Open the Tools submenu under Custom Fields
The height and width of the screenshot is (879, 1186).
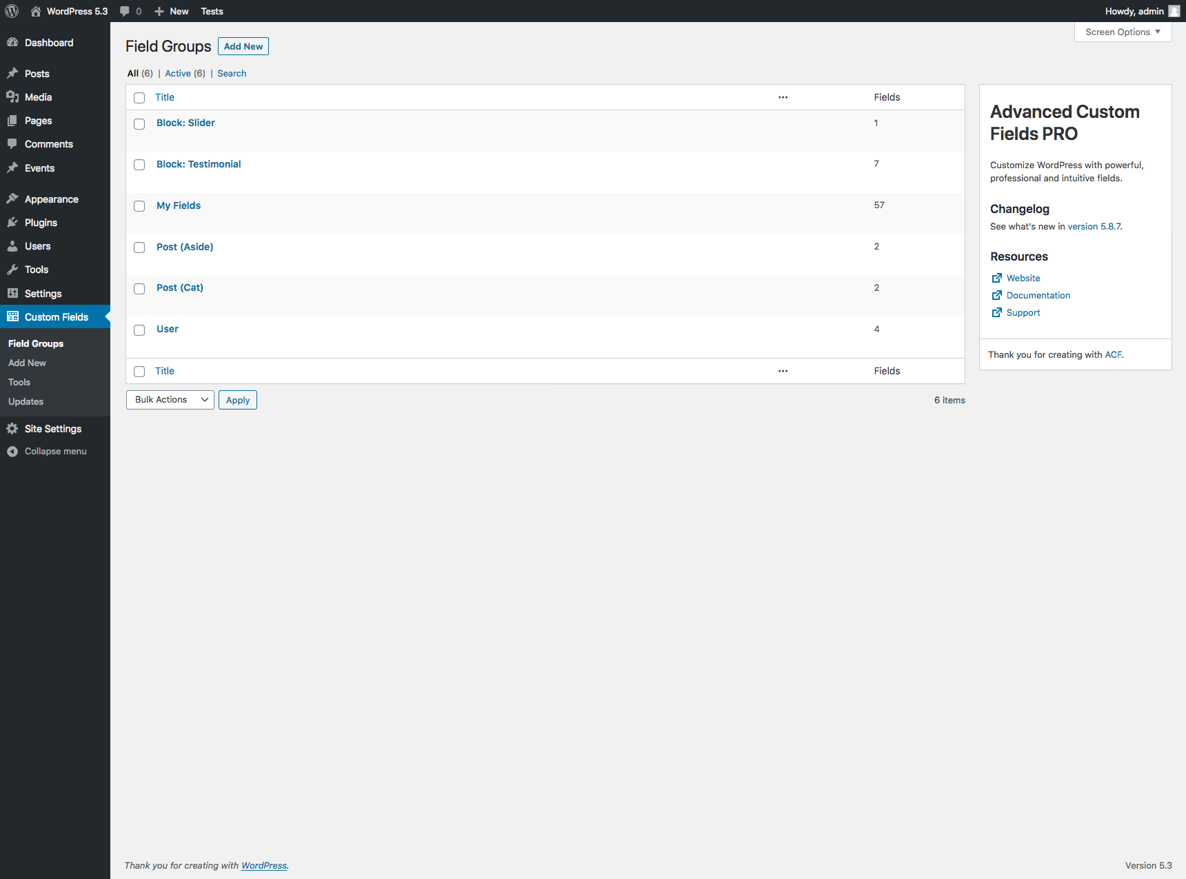point(19,382)
